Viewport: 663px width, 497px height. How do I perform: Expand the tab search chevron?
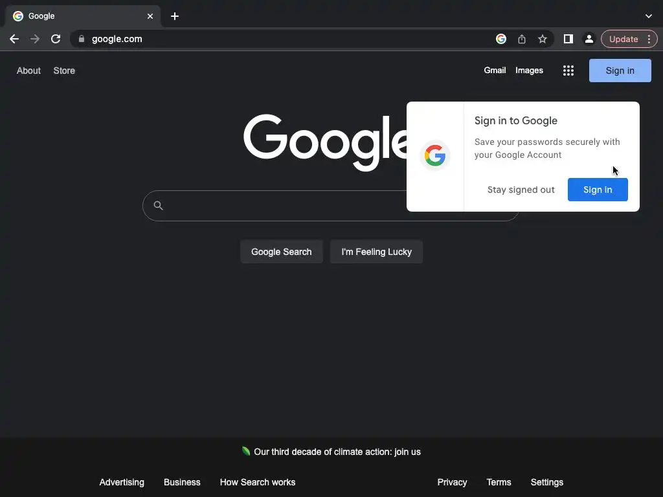[649, 16]
